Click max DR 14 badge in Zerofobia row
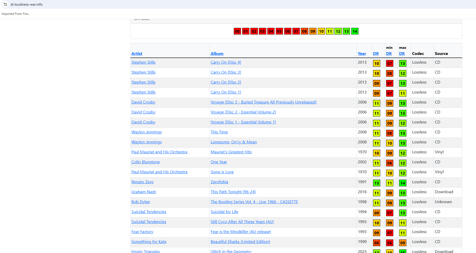 (403, 183)
